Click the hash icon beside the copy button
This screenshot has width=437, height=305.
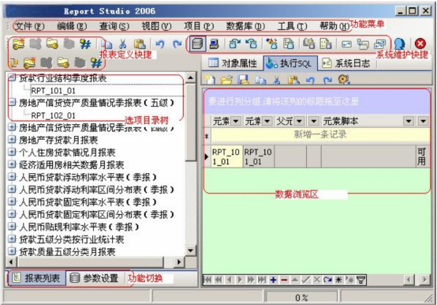[85, 44]
